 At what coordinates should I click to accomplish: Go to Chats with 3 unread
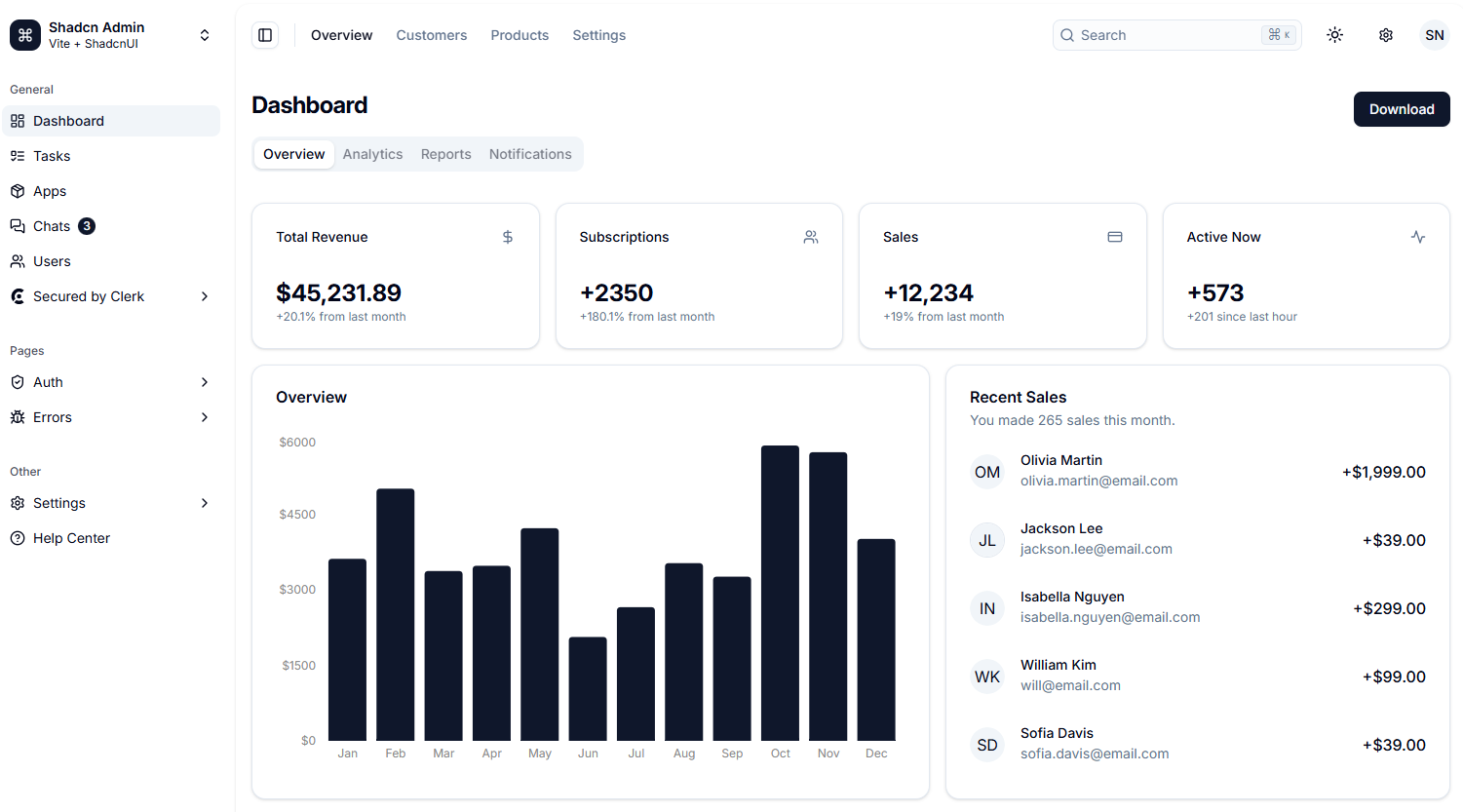tap(52, 226)
